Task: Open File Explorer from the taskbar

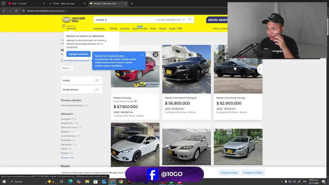Action: point(87,182)
